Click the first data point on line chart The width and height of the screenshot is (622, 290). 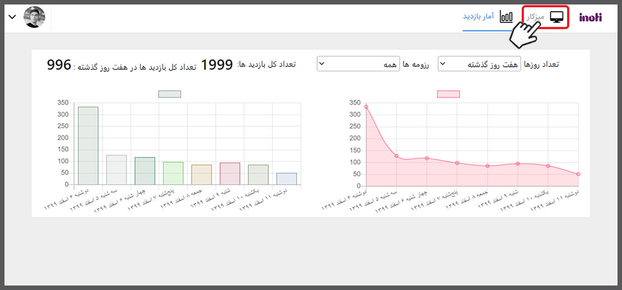tap(366, 107)
